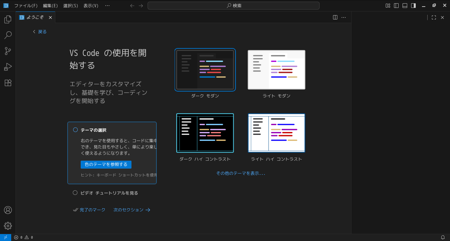Click the その他のテーマを表示... link
450x241 pixels.
pyautogui.click(x=240, y=174)
